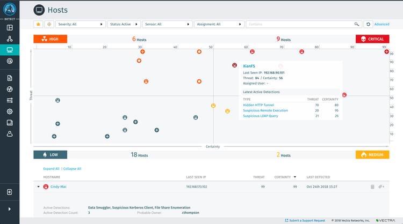Click the logout icon in sidebar
This screenshot has height=224, width=403.
click(10, 191)
